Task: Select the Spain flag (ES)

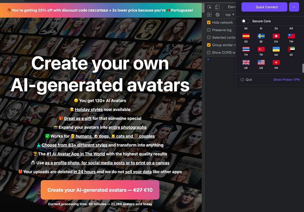Action: pyautogui.click(x=246, y=36)
